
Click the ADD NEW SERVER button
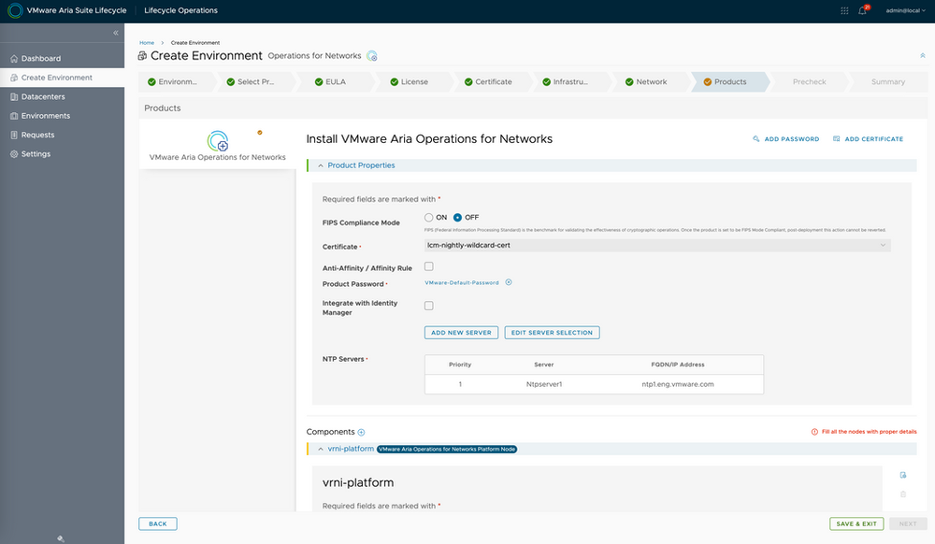click(462, 333)
